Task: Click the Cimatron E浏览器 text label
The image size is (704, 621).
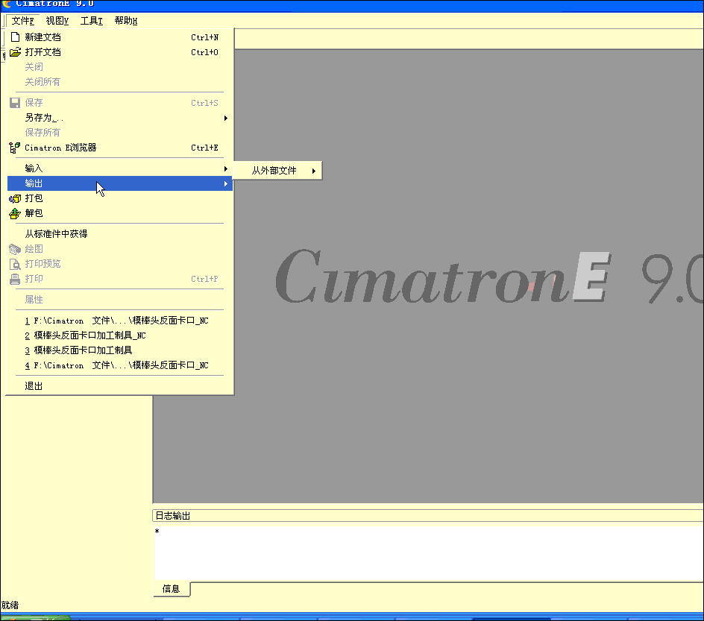Action: [x=60, y=148]
